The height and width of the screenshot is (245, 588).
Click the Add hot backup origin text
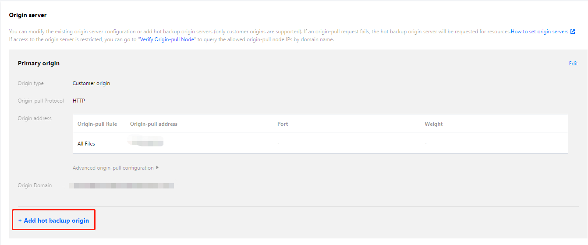(56, 221)
